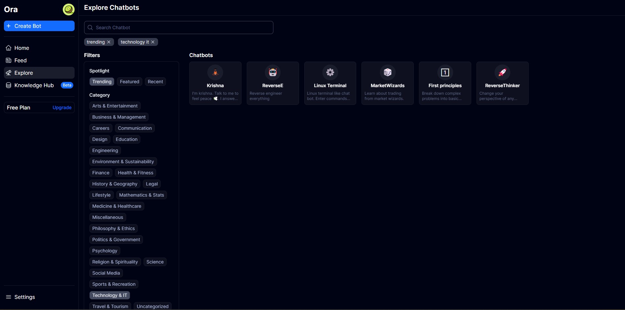Click the green user avatar icon

pos(69,10)
